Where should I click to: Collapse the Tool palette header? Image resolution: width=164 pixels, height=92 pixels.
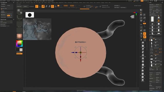pos(150,2)
